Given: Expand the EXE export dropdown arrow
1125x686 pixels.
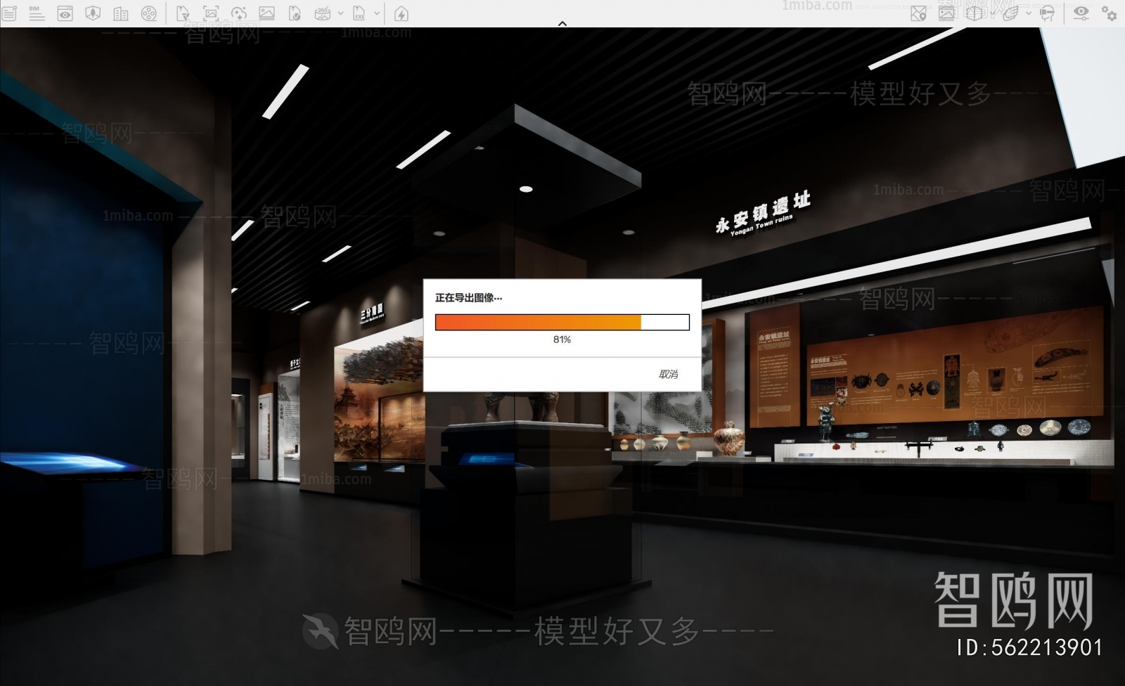Looking at the screenshot, I should pyautogui.click(x=377, y=13).
